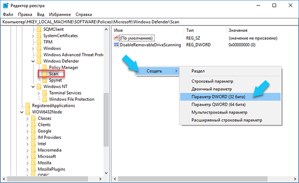Select Параметр DWORD (32 бита)
The width and height of the screenshot is (299, 183).
pyautogui.click(x=230, y=97)
